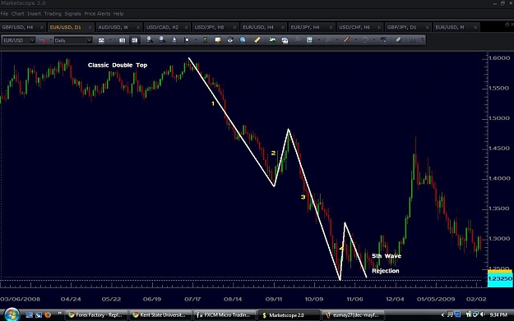This screenshot has width=514, height=321.
Task: Click the save snapshot icon
Action: tap(285, 40)
